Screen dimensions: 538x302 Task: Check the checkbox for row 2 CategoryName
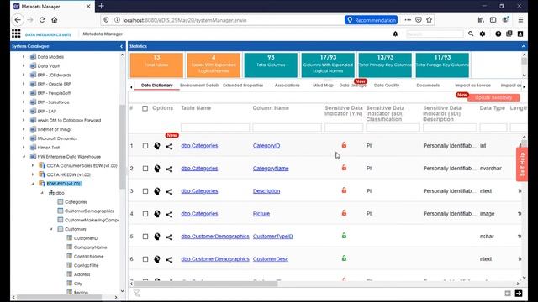(145, 169)
